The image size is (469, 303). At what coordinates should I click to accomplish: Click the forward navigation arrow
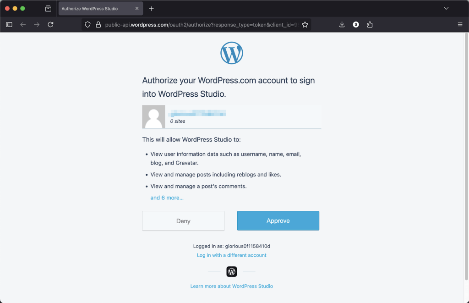(37, 24)
